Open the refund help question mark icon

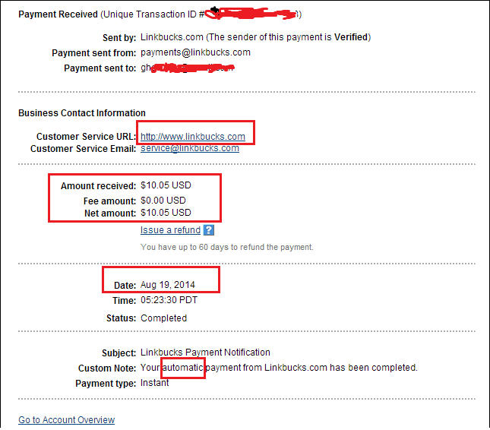(x=208, y=230)
